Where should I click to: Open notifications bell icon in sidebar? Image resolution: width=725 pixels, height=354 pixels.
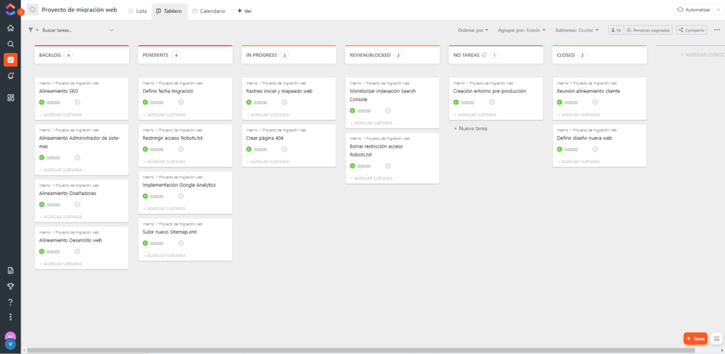point(11,76)
